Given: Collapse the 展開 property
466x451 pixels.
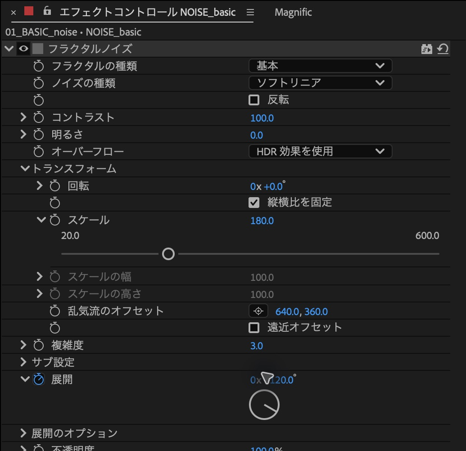Looking at the screenshot, I should 25,379.
